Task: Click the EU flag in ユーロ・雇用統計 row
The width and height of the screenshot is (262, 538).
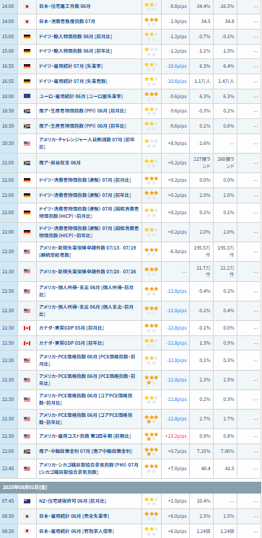Action: coord(27,96)
